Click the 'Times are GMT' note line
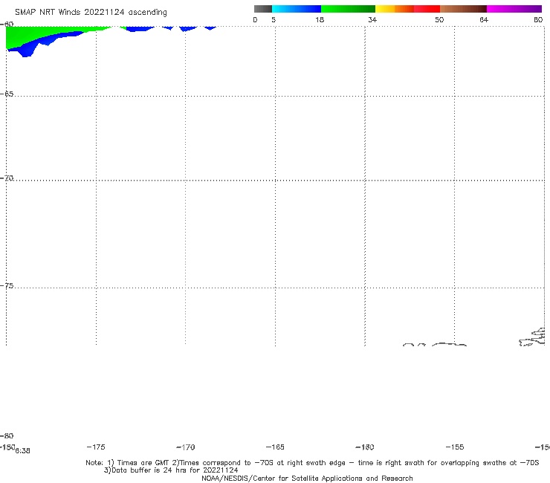 click(312, 463)
